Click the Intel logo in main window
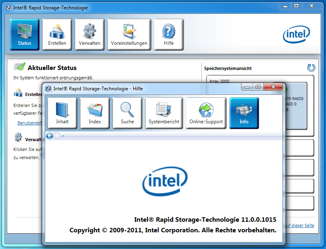Viewport: 326px width, 249px height. click(296, 34)
